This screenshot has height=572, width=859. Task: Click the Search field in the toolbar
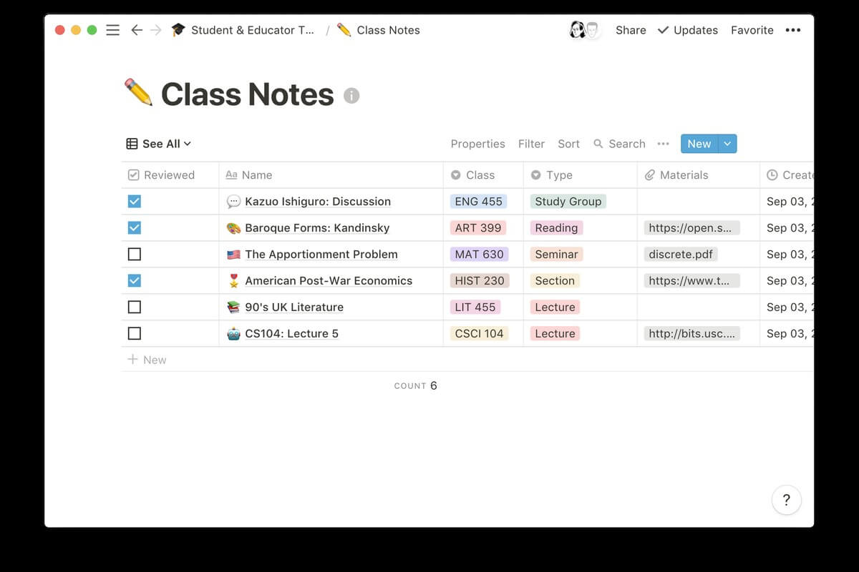tap(620, 144)
